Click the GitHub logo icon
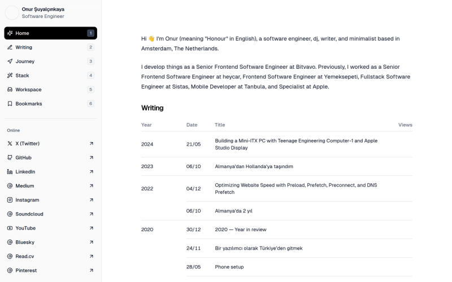 coord(10,157)
